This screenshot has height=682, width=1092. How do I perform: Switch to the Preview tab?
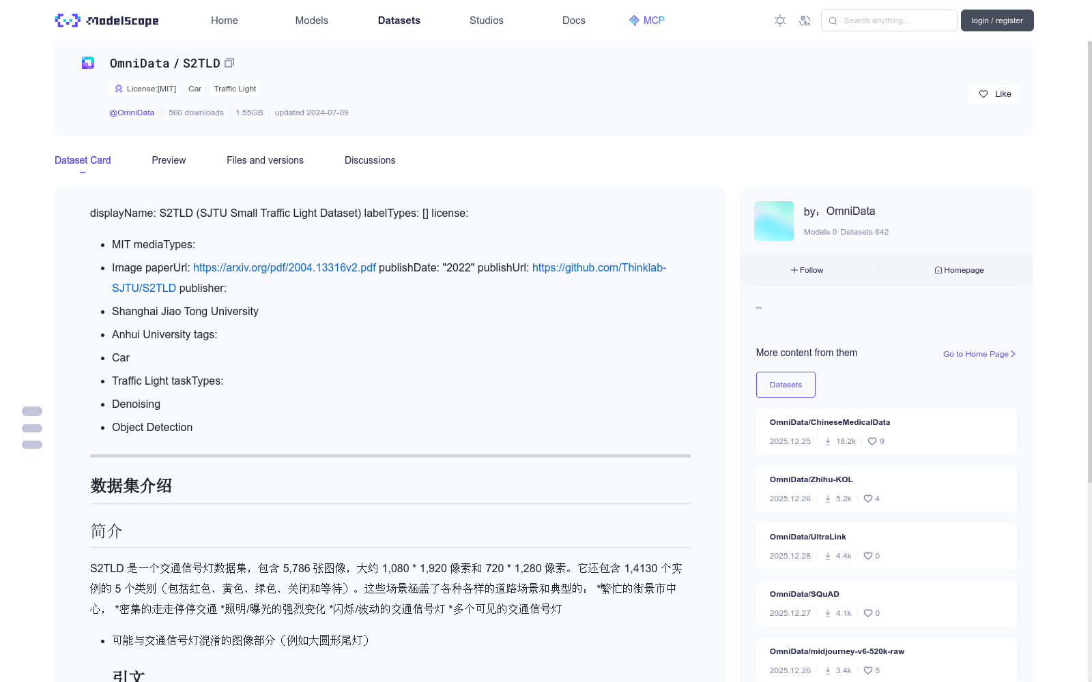point(169,160)
